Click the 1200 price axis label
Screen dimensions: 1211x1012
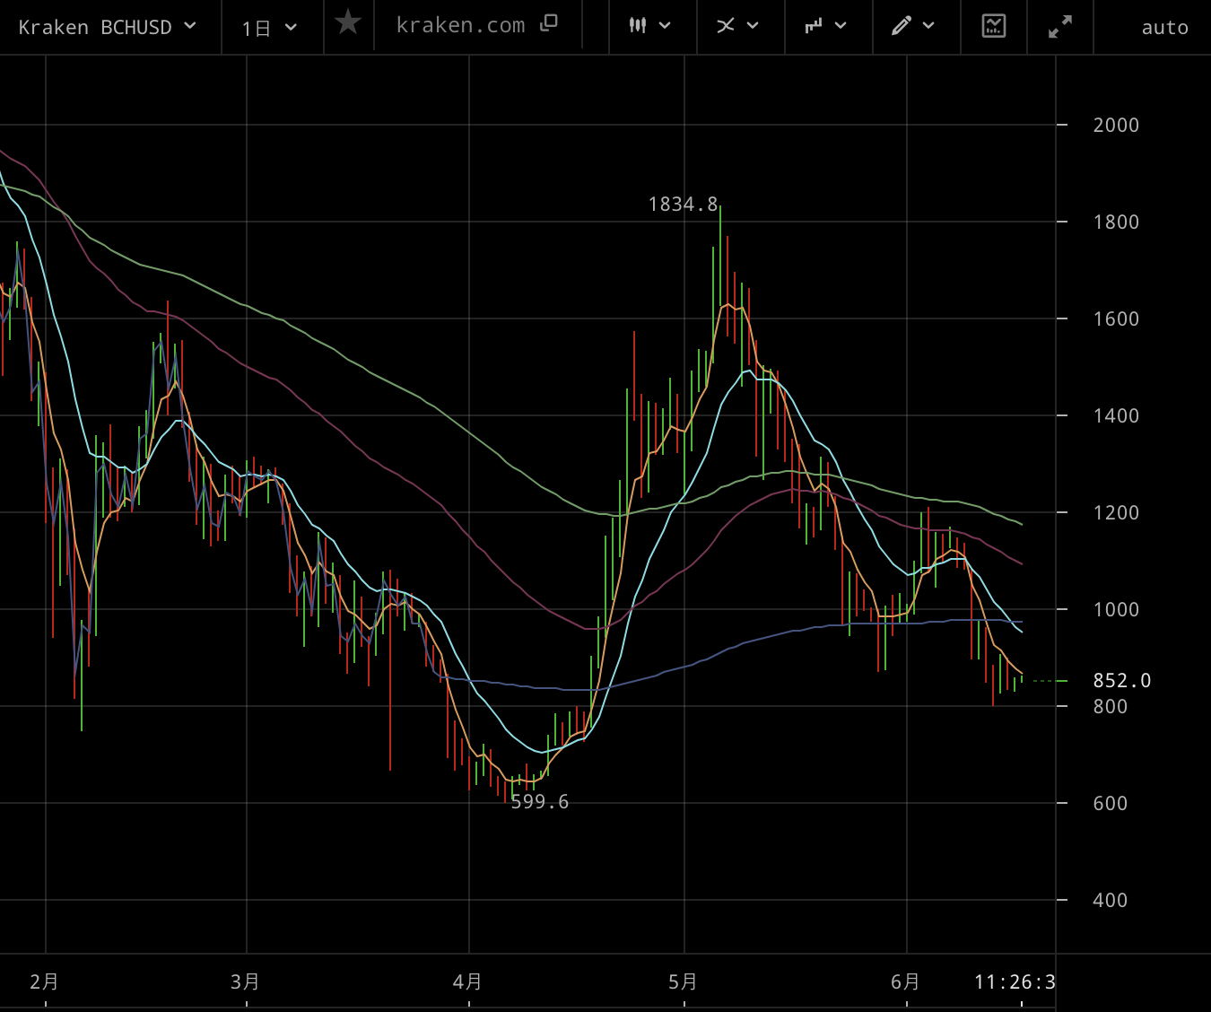tap(1116, 513)
